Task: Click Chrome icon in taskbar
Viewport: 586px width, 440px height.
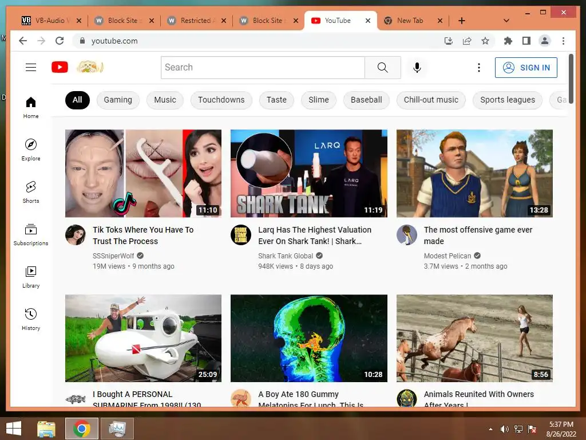Action: (82, 429)
